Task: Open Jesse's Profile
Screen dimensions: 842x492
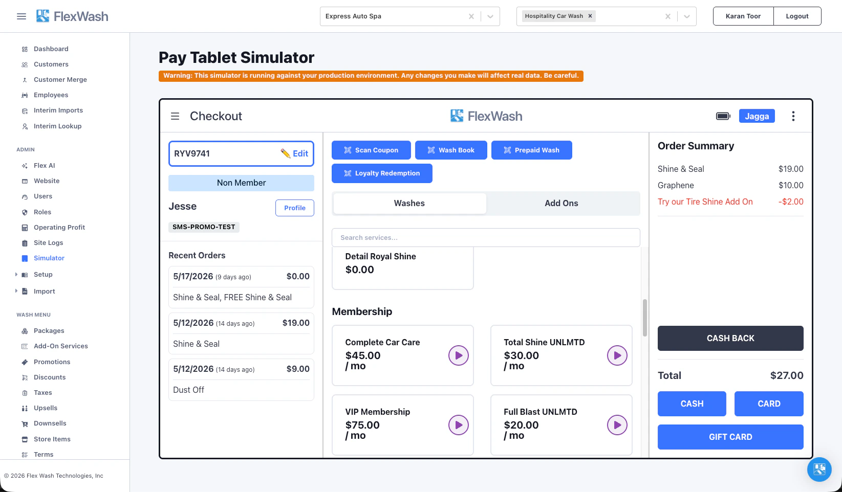Action: click(x=295, y=208)
